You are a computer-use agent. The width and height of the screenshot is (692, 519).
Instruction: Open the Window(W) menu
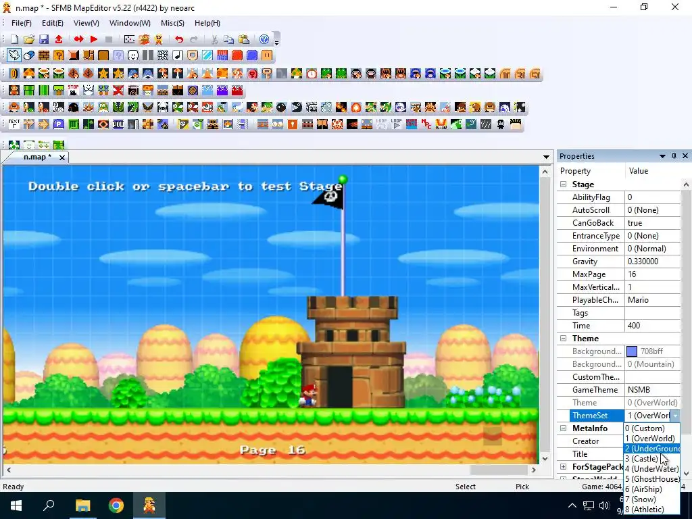tap(130, 23)
